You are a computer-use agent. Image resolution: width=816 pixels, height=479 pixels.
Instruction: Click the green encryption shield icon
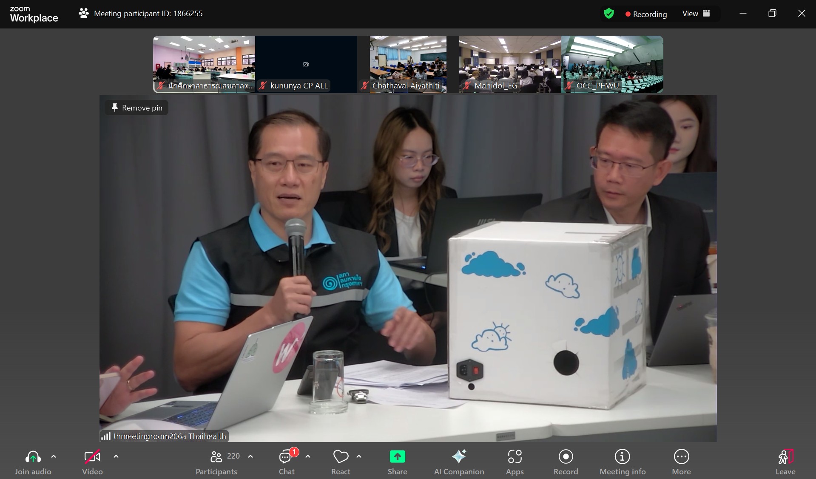tap(608, 14)
